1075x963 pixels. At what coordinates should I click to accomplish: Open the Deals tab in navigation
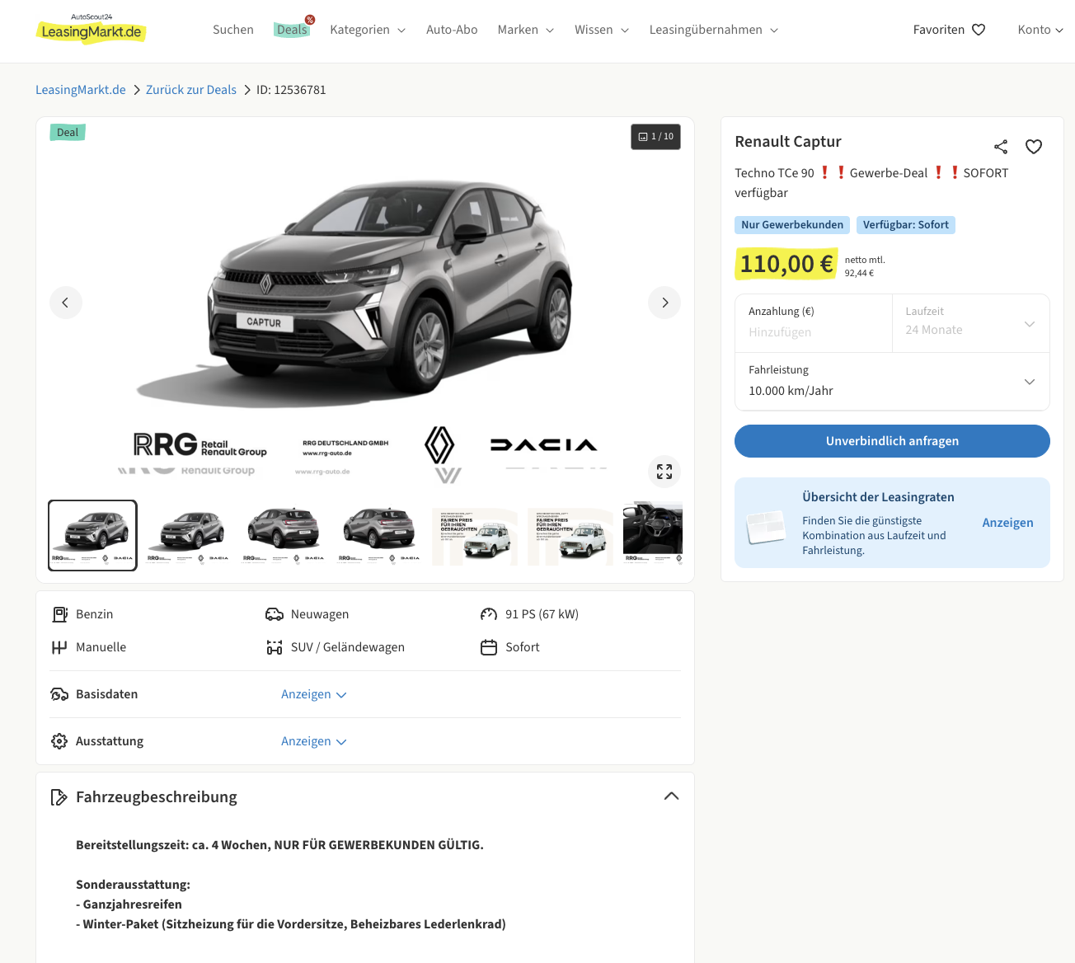pos(292,30)
